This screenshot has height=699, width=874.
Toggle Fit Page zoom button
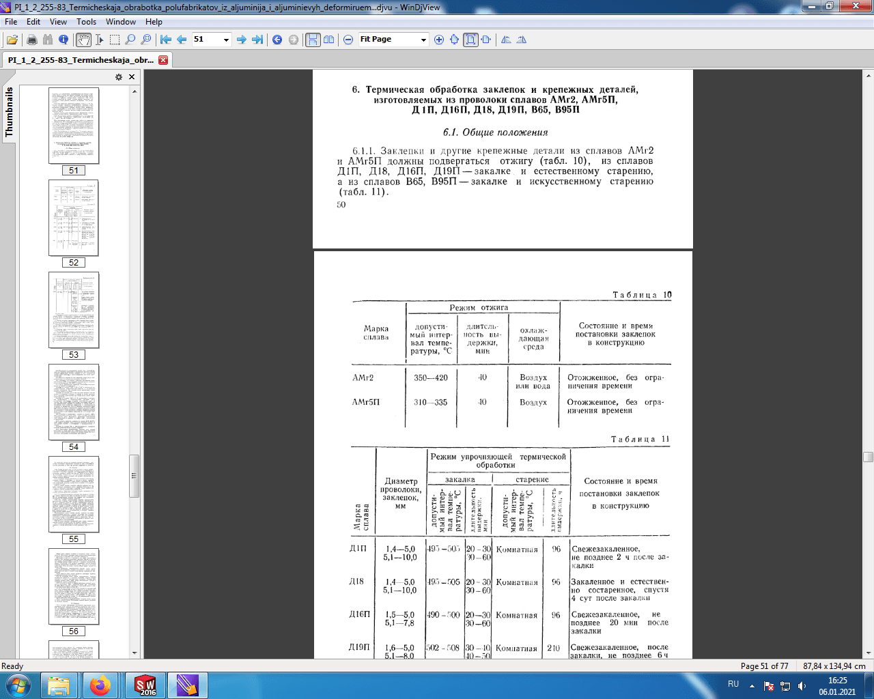pyautogui.click(x=470, y=40)
